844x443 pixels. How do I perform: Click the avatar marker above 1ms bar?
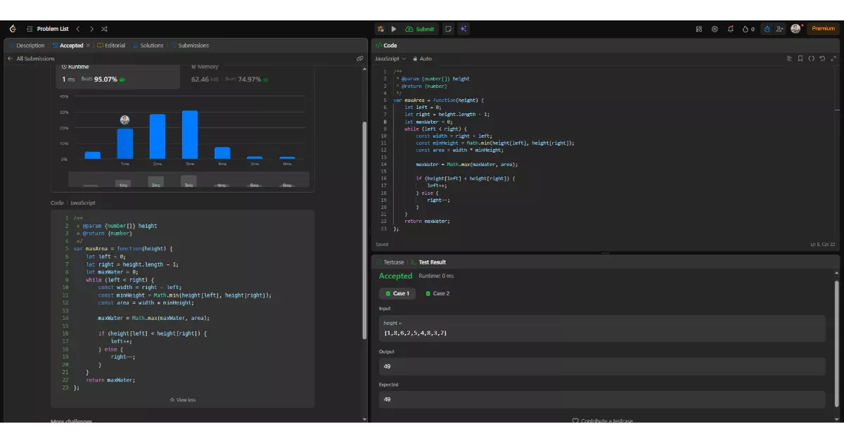click(x=124, y=120)
